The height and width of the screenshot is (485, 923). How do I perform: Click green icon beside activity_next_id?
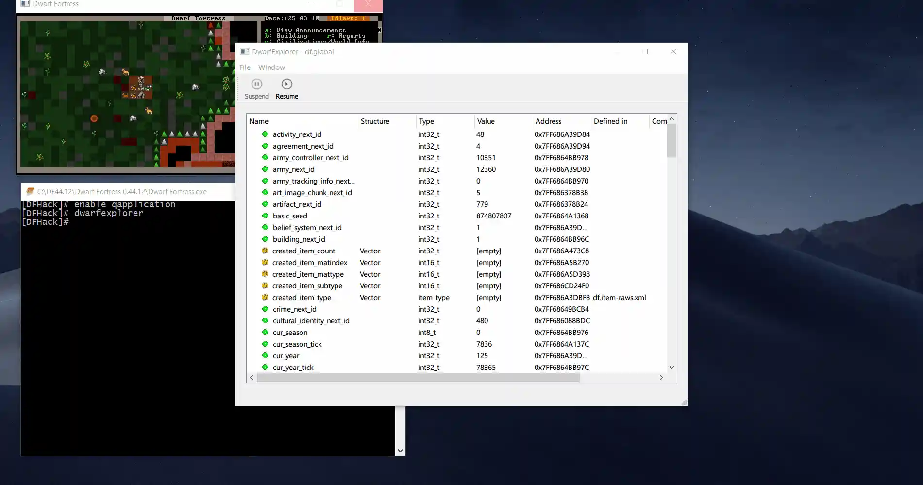tap(265, 134)
